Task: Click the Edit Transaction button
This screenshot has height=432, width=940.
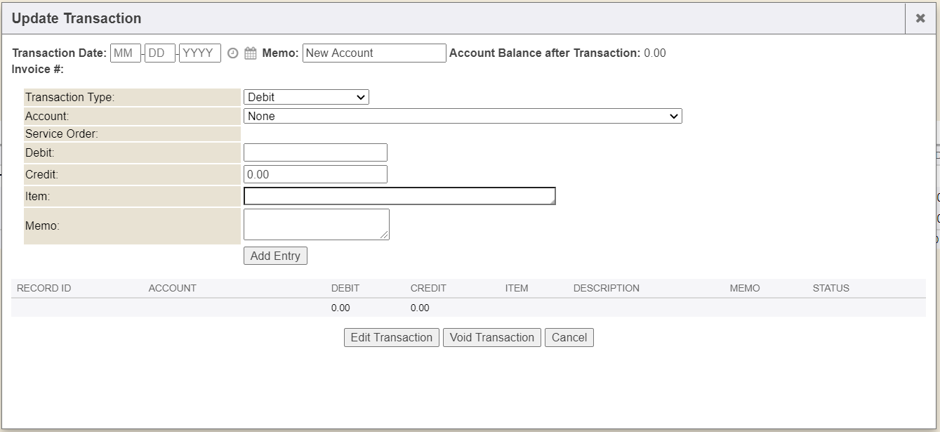Action: pos(392,338)
